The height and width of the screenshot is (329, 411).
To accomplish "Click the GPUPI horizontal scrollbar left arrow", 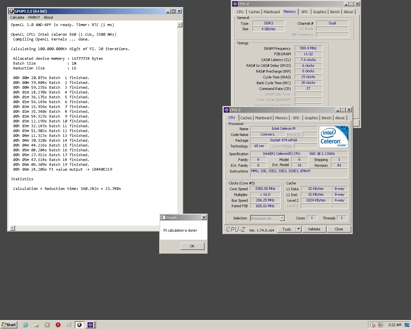I will tap(13, 228).
